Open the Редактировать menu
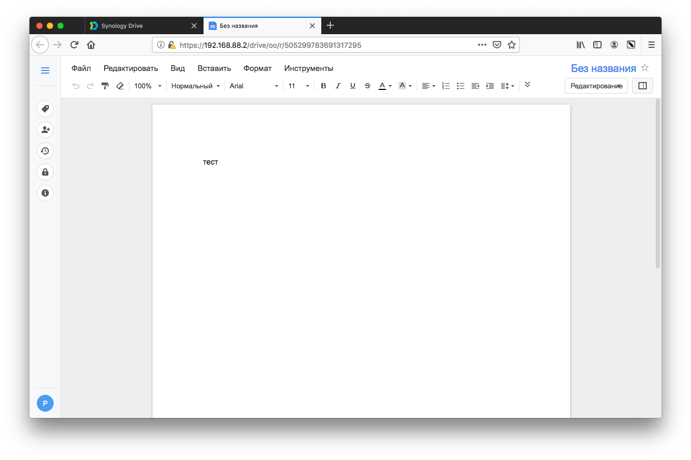The width and height of the screenshot is (691, 460). (x=130, y=68)
